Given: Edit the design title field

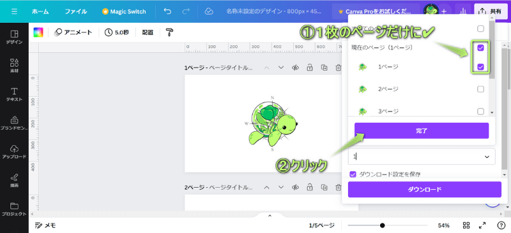Looking at the screenshot, I should 274,11.
